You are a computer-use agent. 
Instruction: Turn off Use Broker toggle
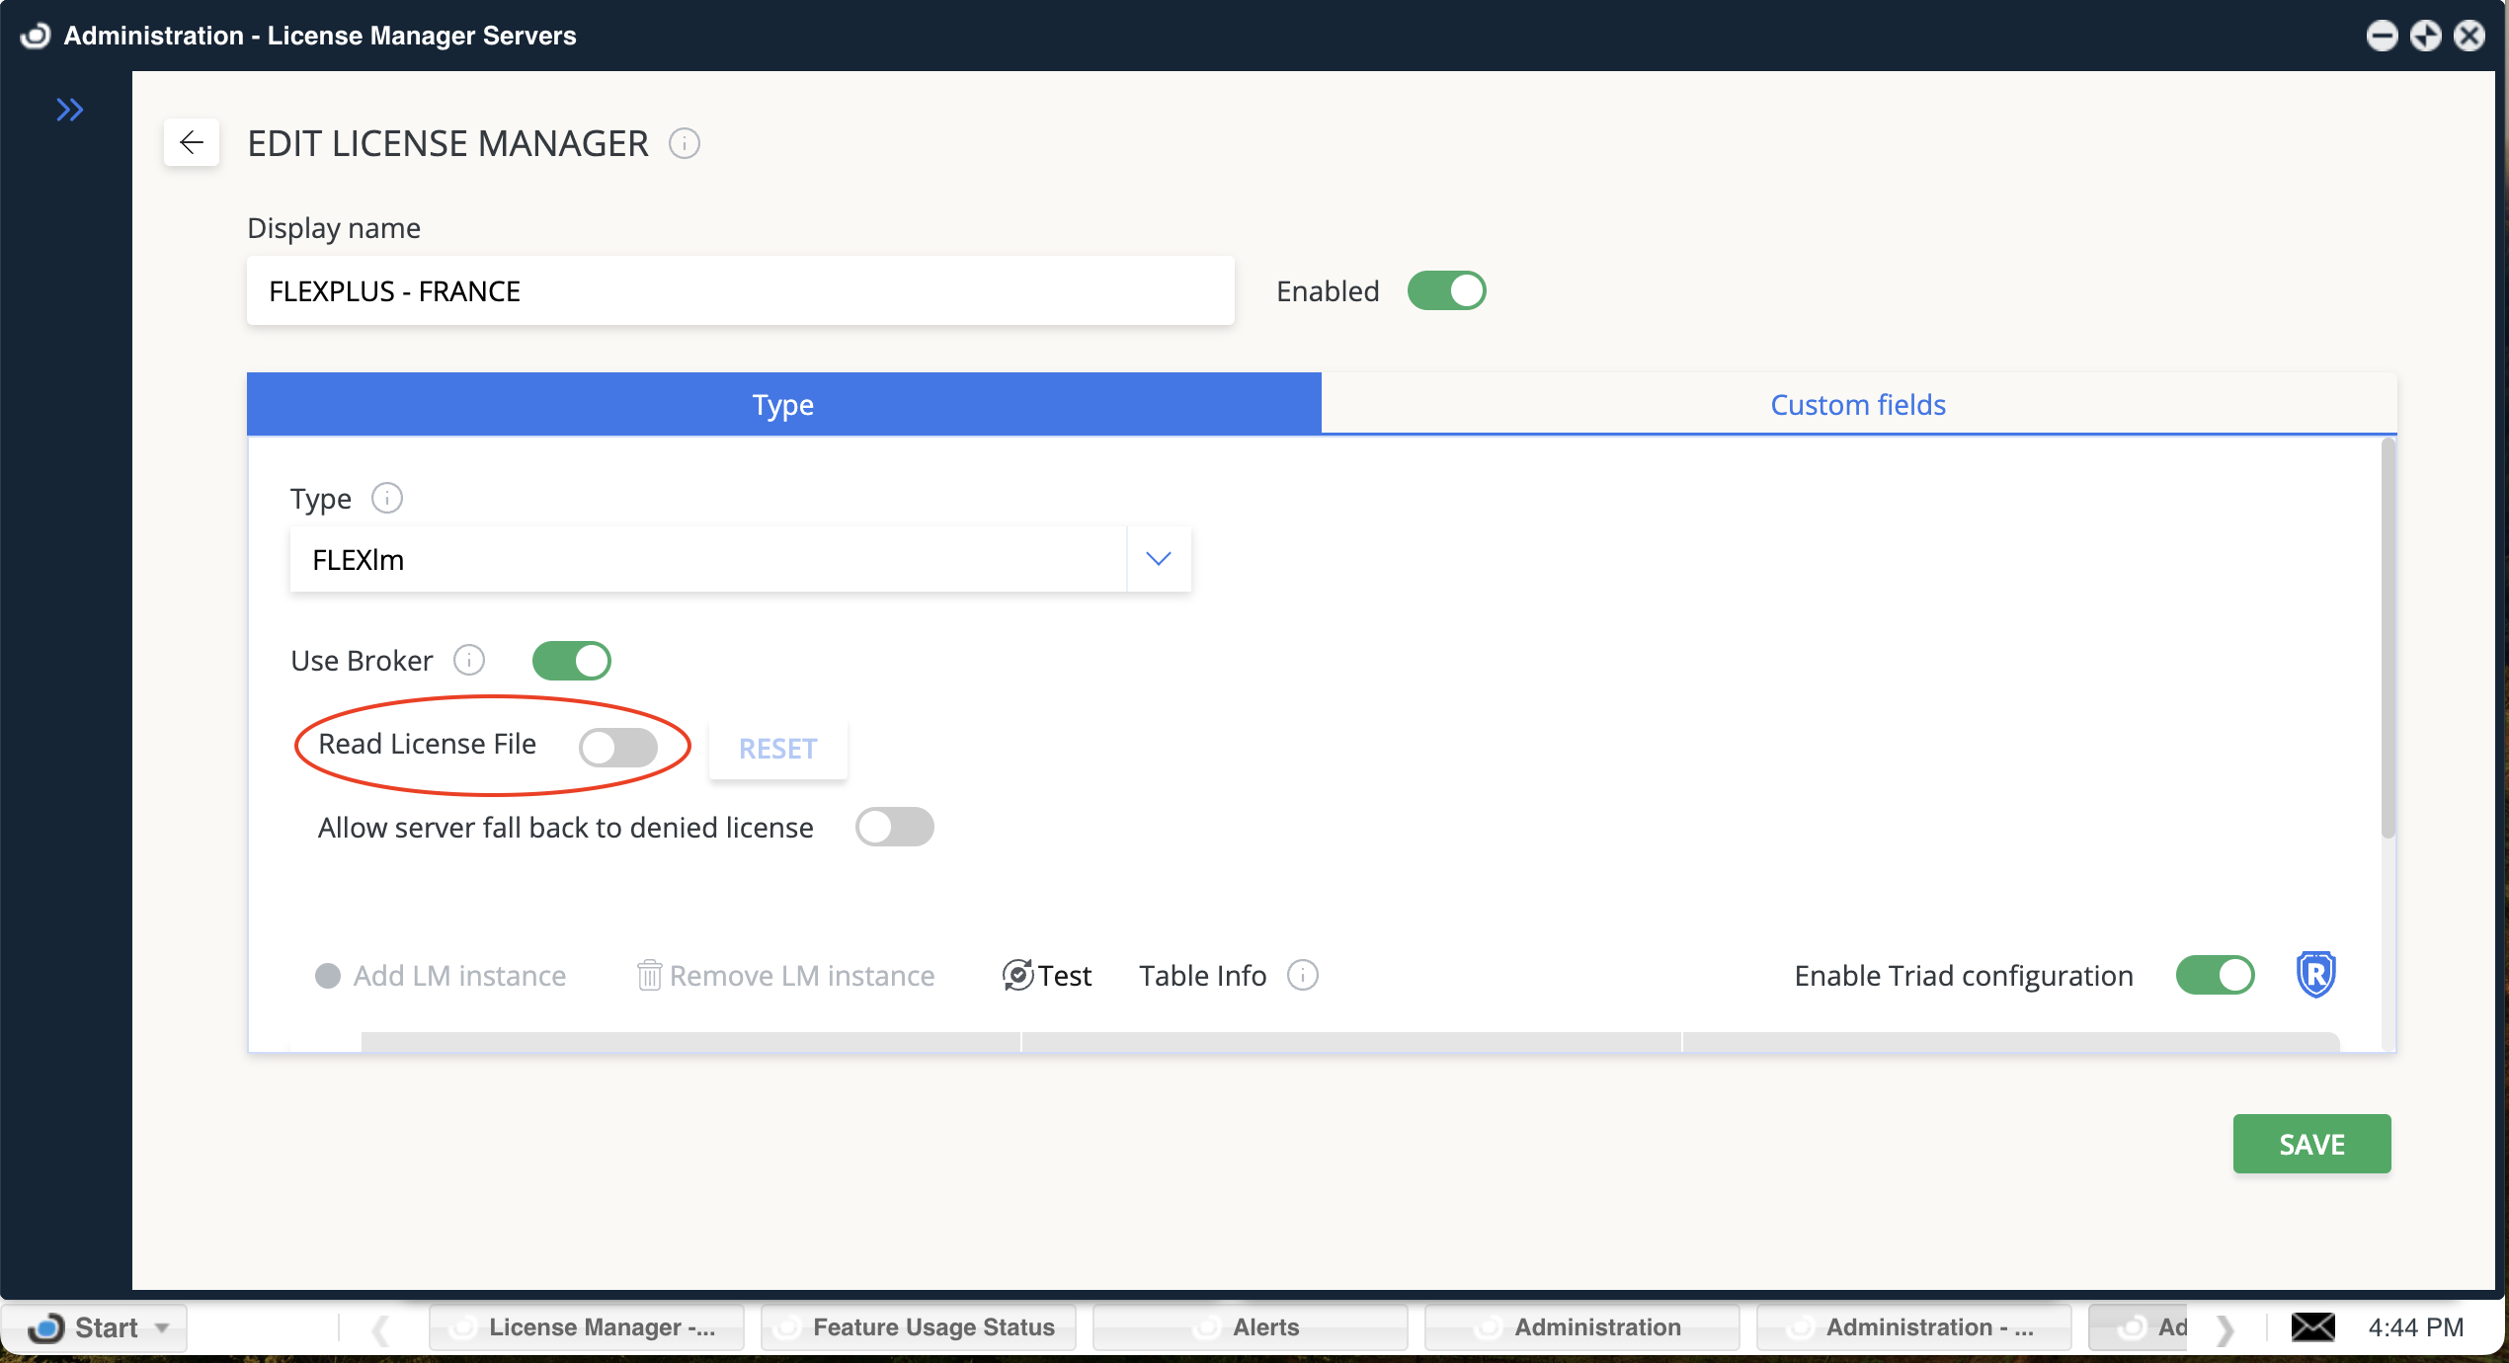click(572, 661)
